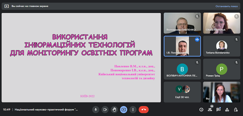Screen dimensions: 243x116
Task: Click presenting screen icon in top banner
Action: coord(6,6)
